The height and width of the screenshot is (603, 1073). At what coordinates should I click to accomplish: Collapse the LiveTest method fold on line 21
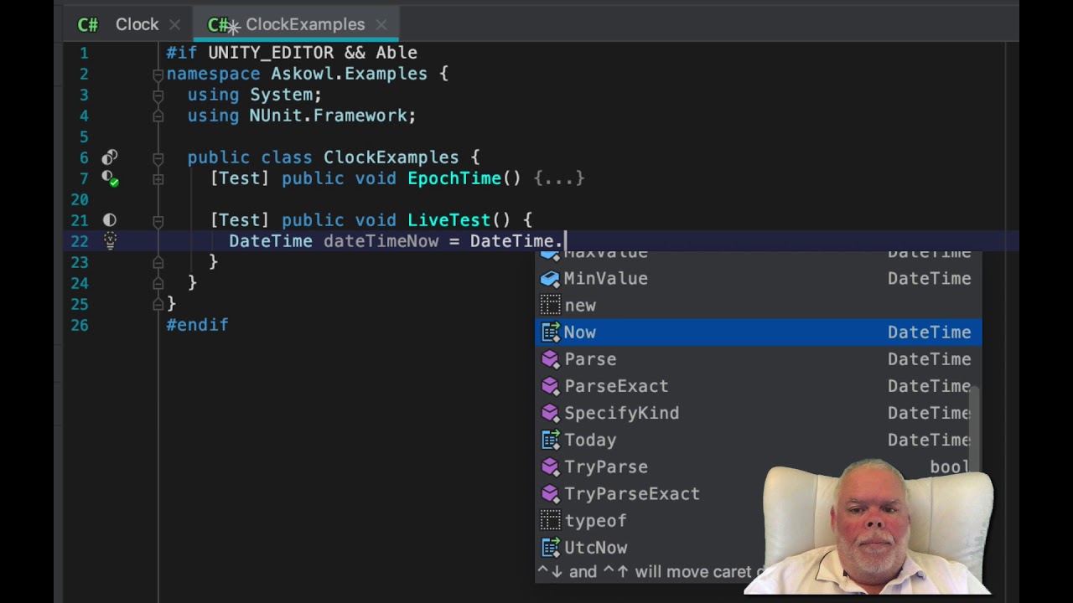158,220
